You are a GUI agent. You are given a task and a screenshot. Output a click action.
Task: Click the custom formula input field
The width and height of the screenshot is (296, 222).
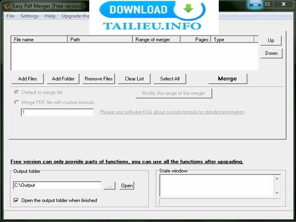pyautogui.click(x=57, y=112)
